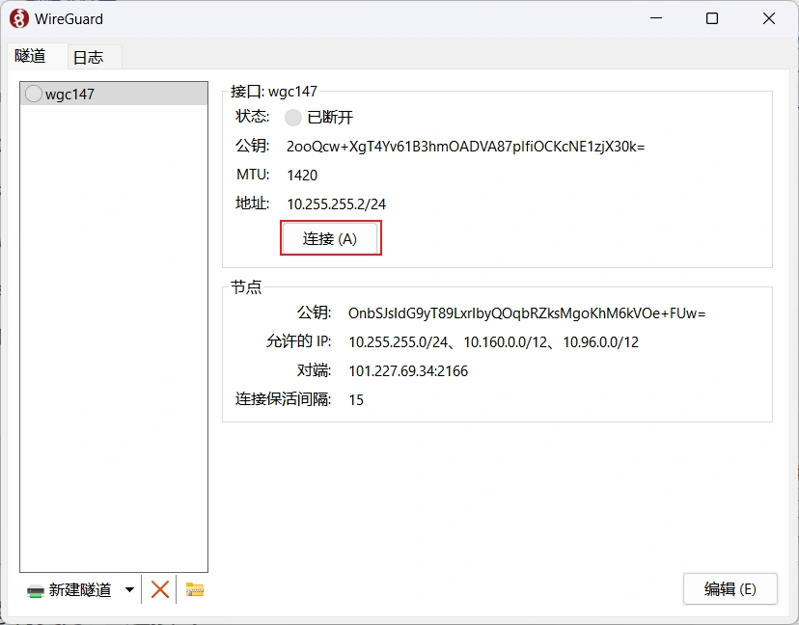
Task: Click the 节点 group title
Action: click(246, 287)
